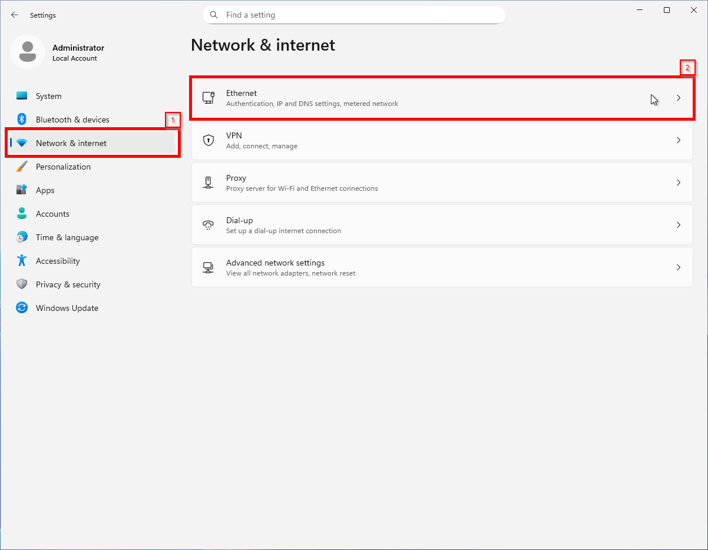Click the Bluetooth icon in the sidebar
The width and height of the screenshot is (708, 550).
[22, 120]
